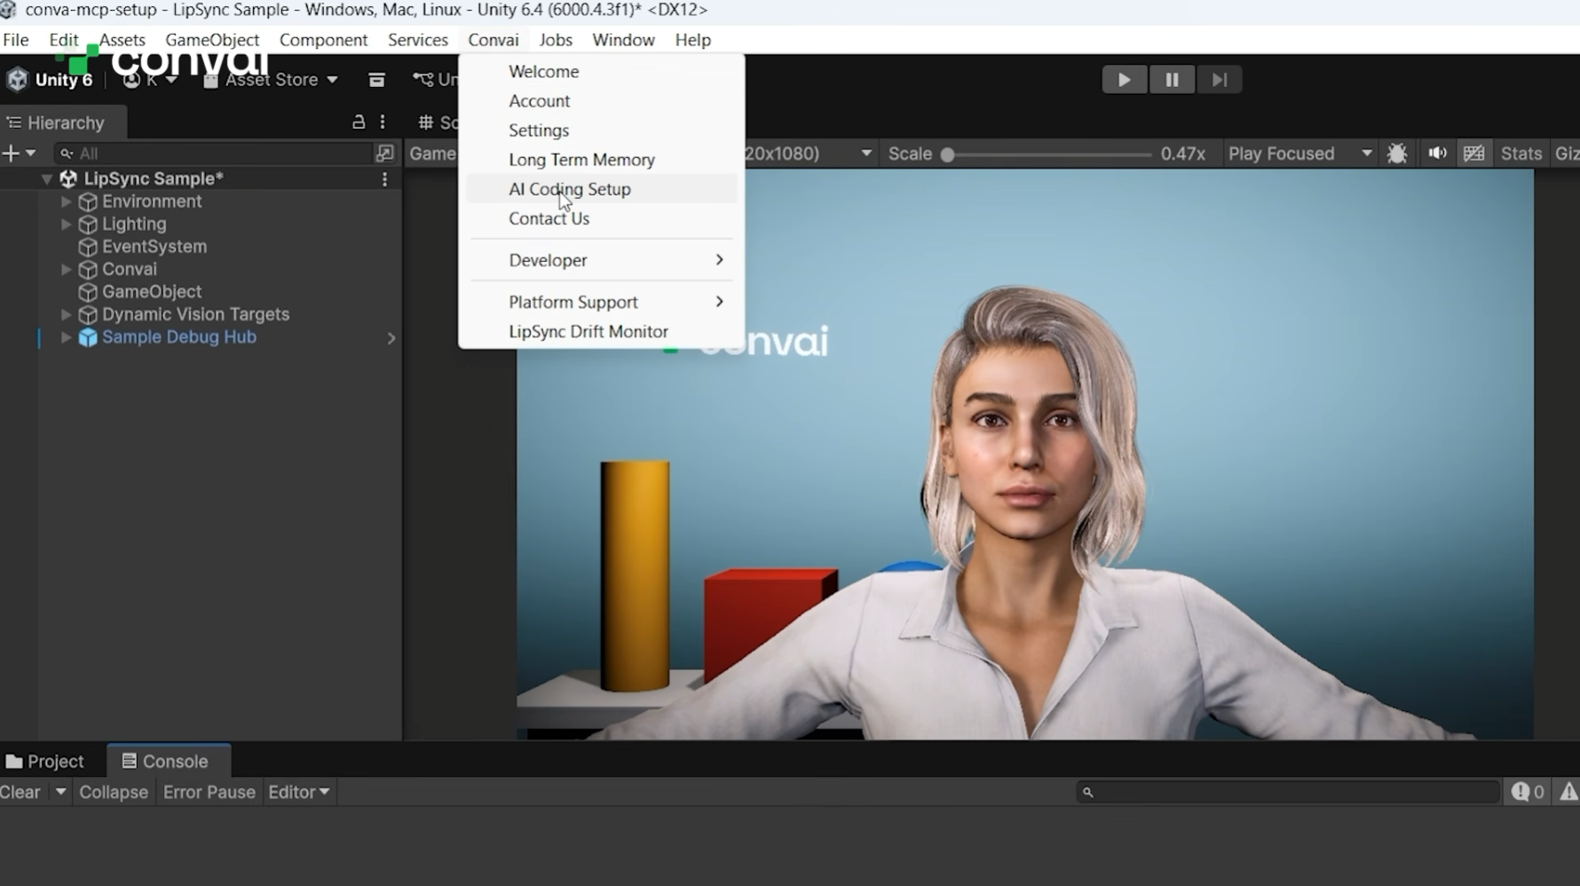This screenshot has width=1580, height=886.
Task: Expand the Environment object in Hierarchy
Action: (x=66, y=202)
